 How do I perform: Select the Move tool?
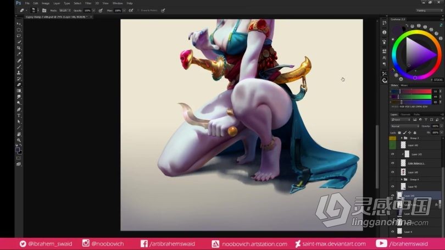point(19,24)
